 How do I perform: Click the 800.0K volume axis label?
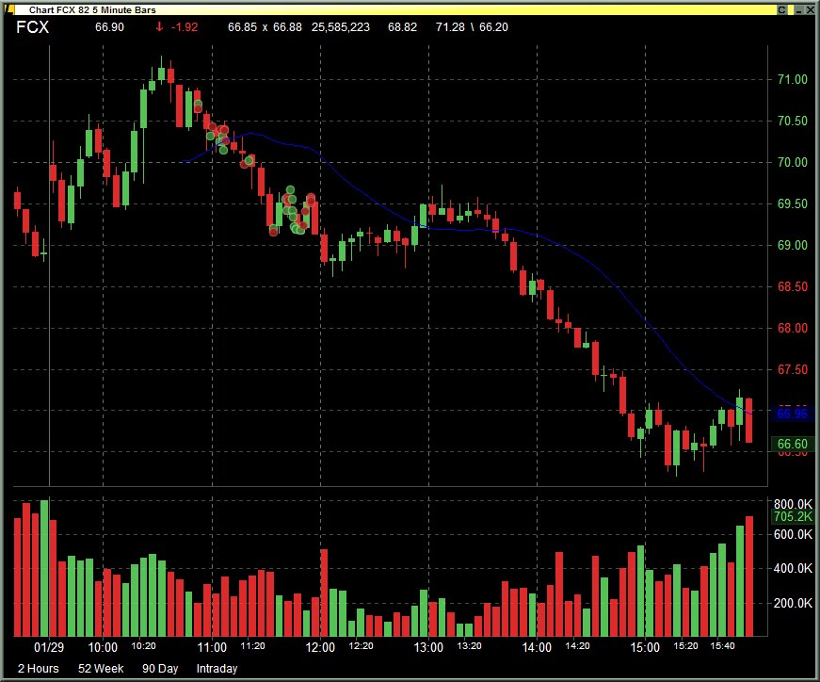tap(793, 504)
